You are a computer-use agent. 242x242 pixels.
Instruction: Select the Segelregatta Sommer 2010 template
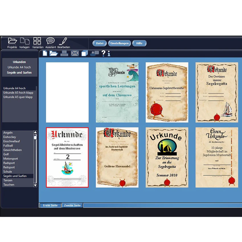click(167, 157)
